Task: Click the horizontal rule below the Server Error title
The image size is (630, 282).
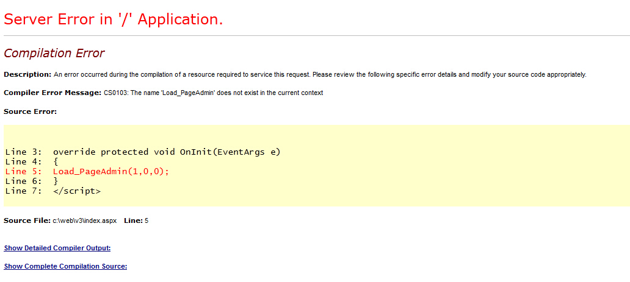Action: click(x=315, y=36)
